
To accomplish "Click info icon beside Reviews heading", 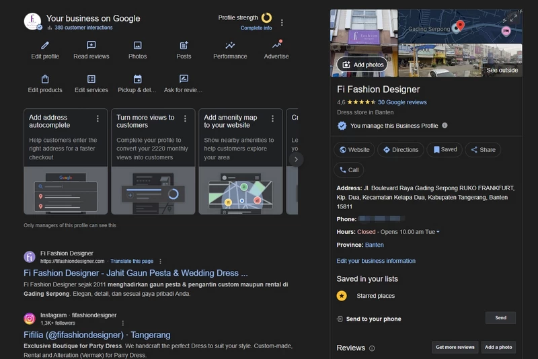I will click(372, 348).
